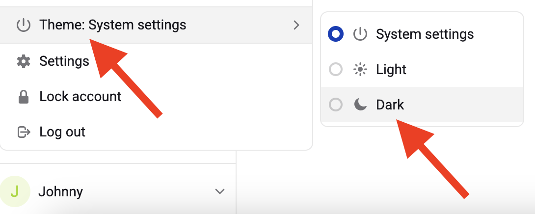535x214 pixels.
Task: Select the Light radio button
Action: (x=336, y=70)
